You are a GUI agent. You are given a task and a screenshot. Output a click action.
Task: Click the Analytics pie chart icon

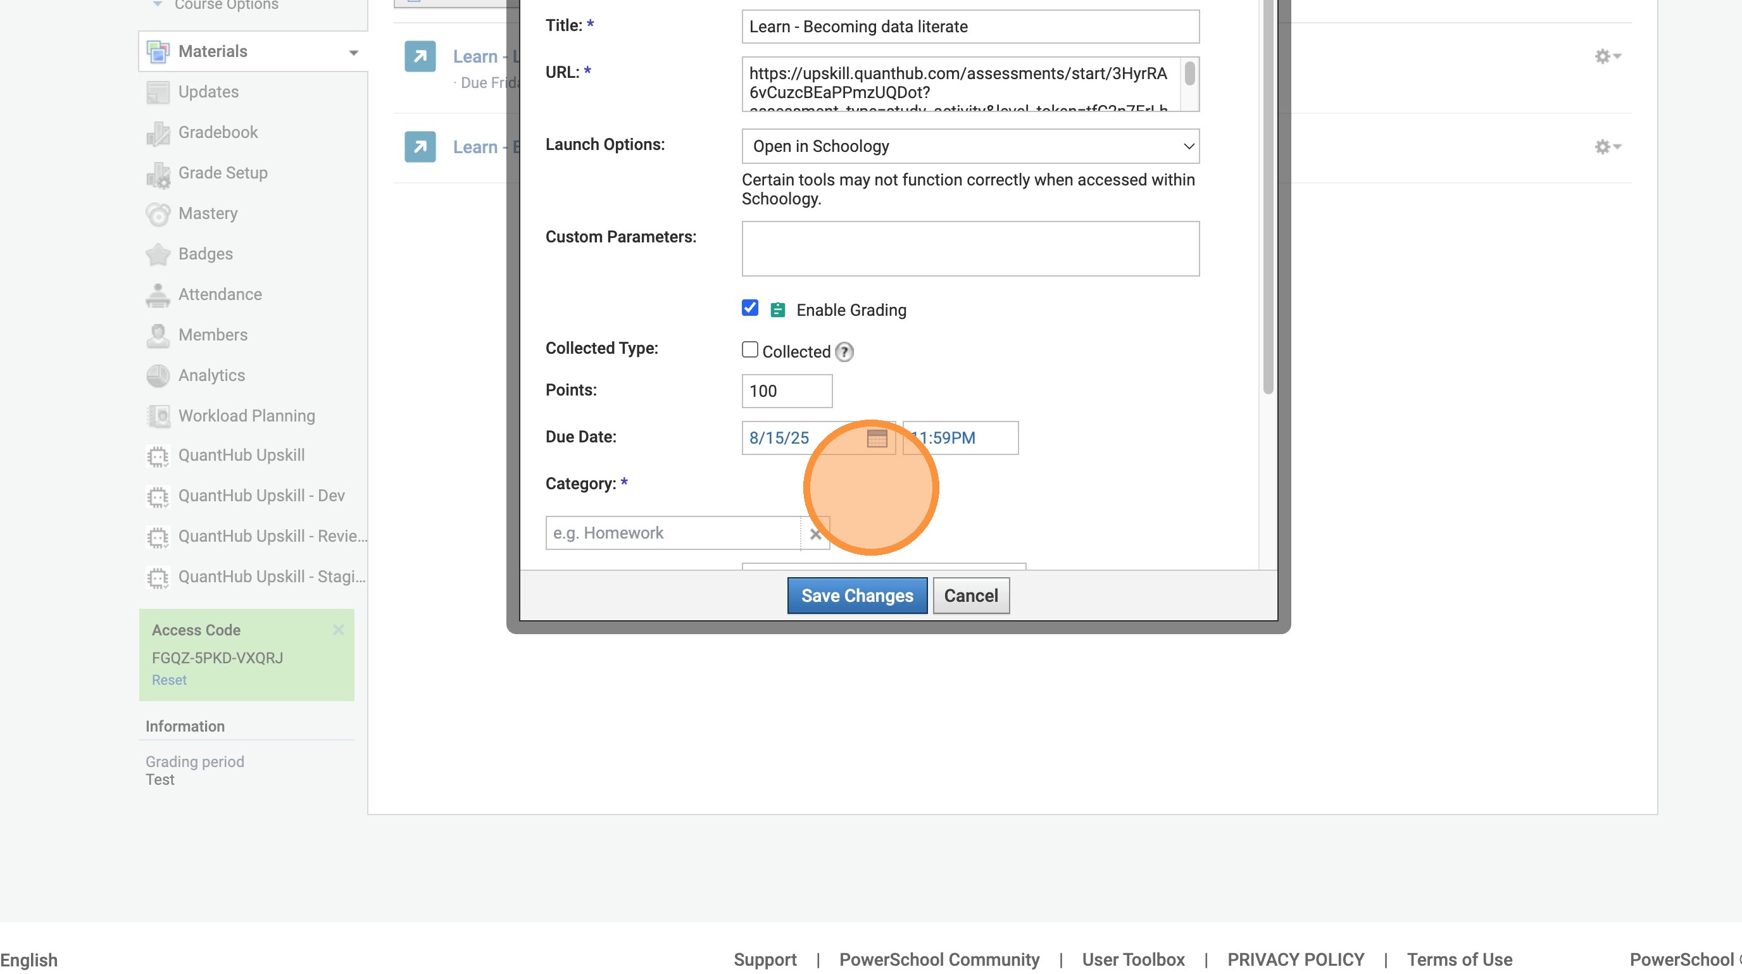[x=158, y=376]
